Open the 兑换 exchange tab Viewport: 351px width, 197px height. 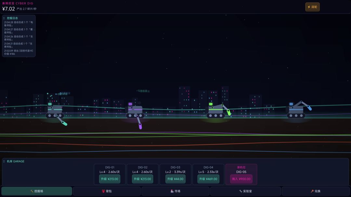tap(316, 191)
